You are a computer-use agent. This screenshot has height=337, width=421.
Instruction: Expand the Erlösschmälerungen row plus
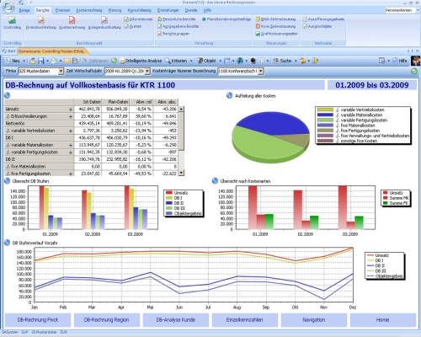71,116
